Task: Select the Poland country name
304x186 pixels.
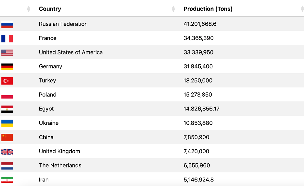Action: tap(48, 95)
